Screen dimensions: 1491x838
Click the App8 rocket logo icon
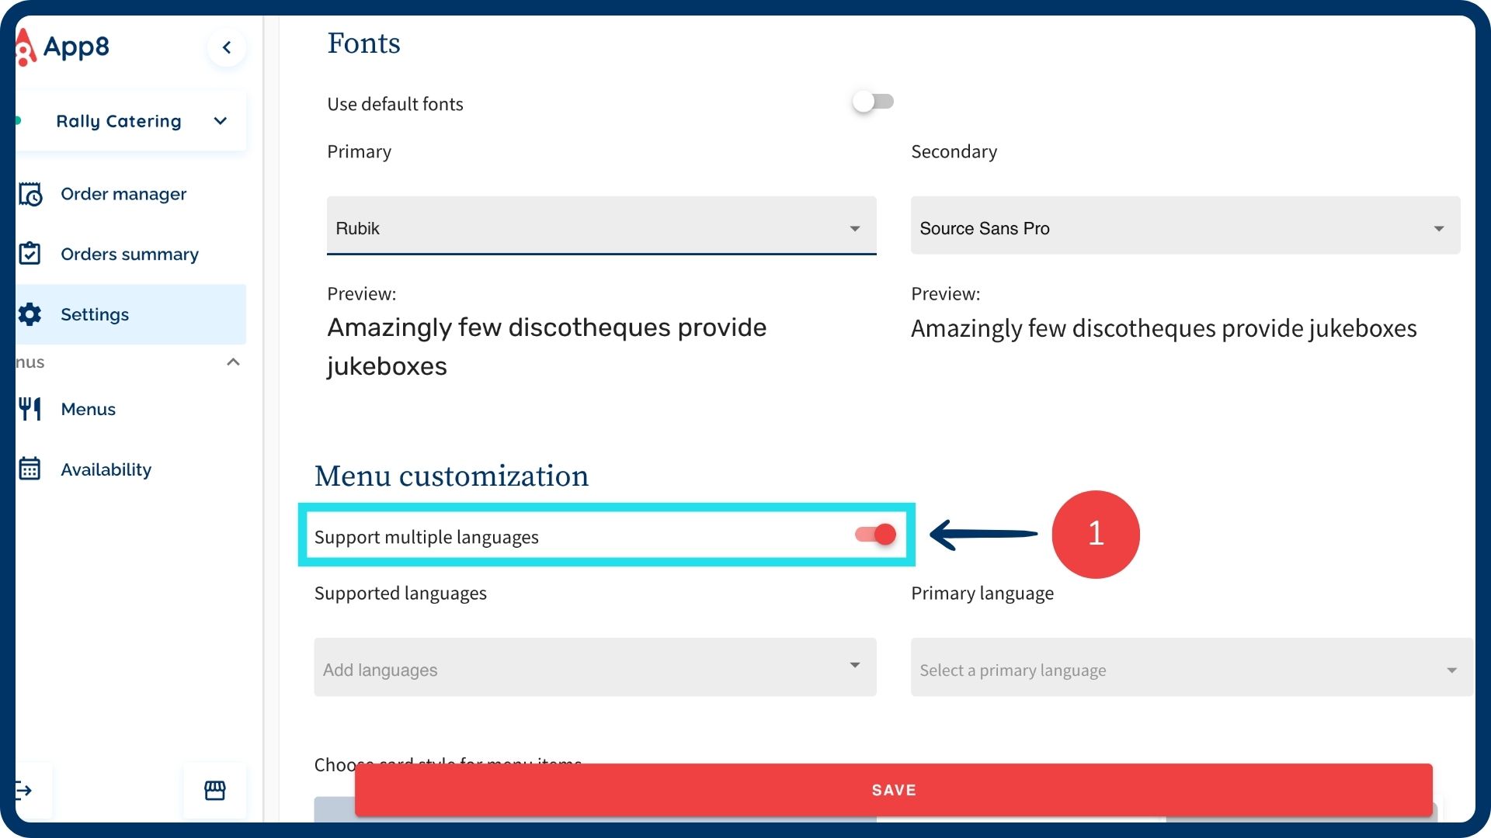tap(25, 47)
